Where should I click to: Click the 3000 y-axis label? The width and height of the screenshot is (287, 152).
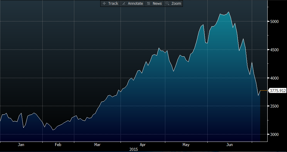click(274, 134)
